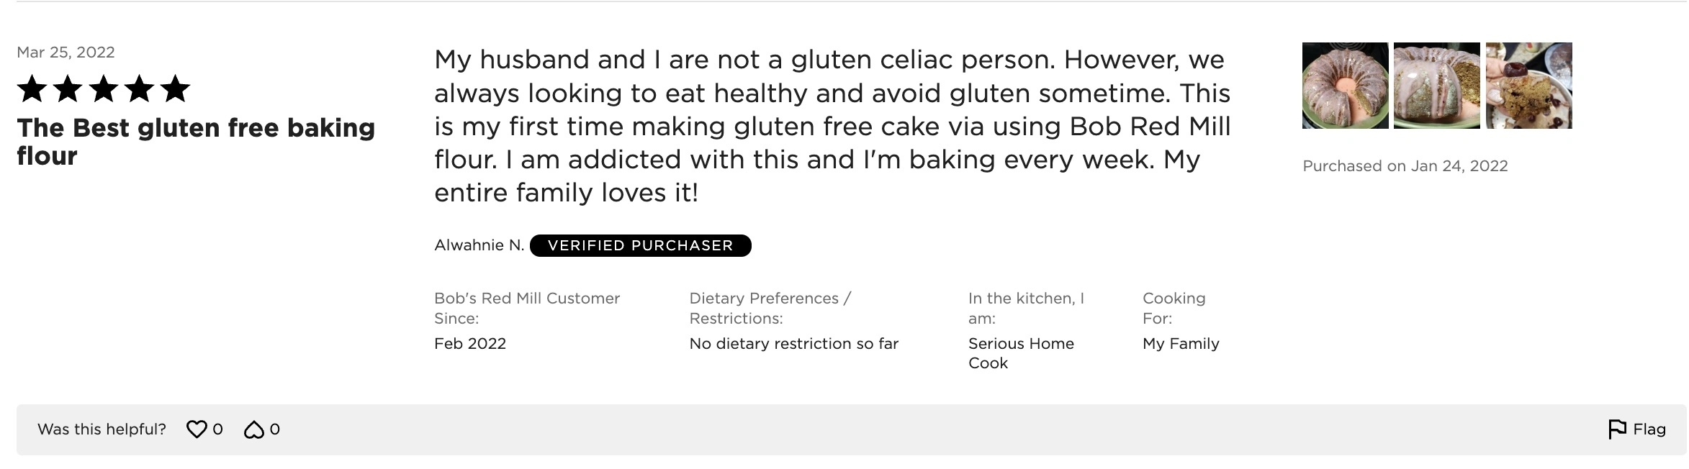Click the first rating star
Image resolution: width=1689 pixels, height=469 pixels.
tap(32, 89)
